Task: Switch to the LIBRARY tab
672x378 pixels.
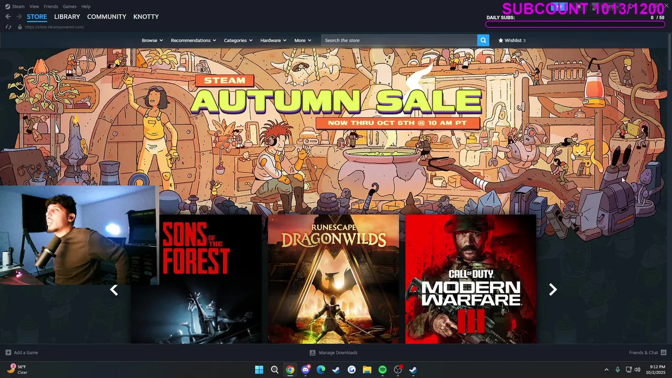Action: tap(67, 17)
